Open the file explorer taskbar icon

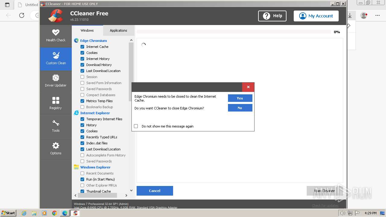pyautogui.click(x=34, y=213)
